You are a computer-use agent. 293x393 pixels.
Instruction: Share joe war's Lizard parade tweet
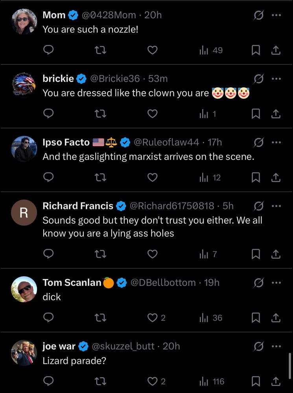(276, 381)
